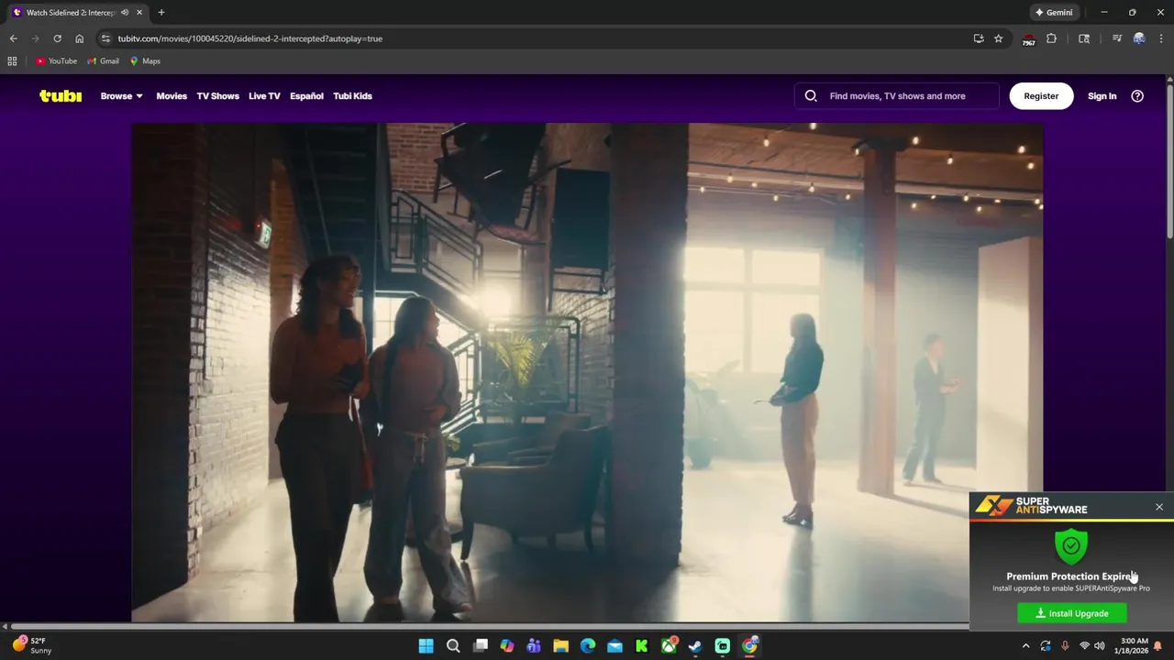Focus the Find movies search field

coord(897,96)
